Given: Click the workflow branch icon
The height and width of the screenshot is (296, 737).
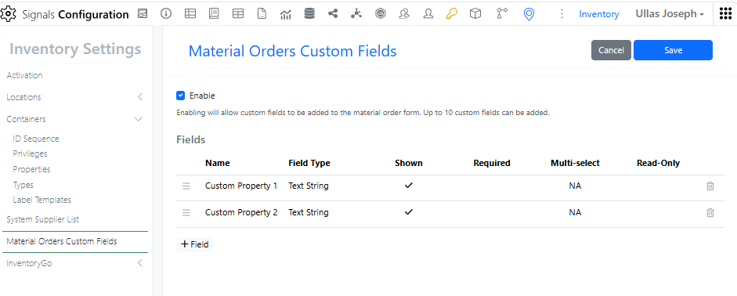Looking at the screenshot, I should (502, 14).
